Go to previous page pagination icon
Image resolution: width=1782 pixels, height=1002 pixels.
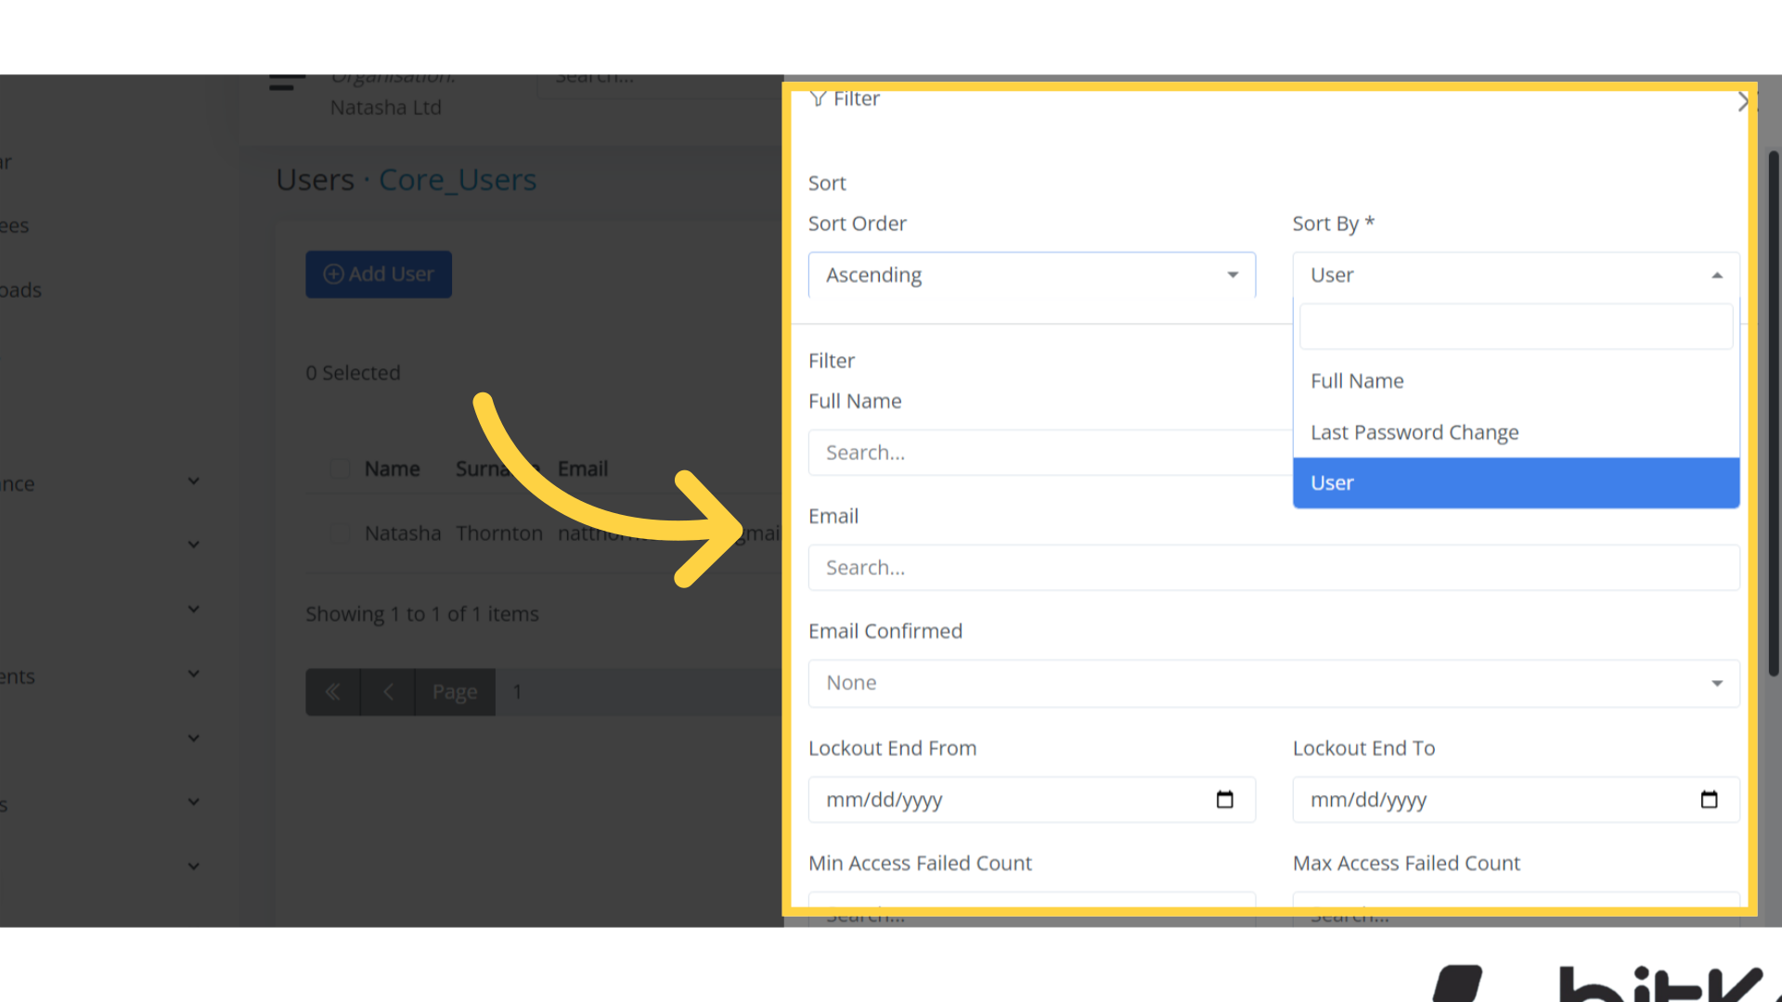[388, 692]
